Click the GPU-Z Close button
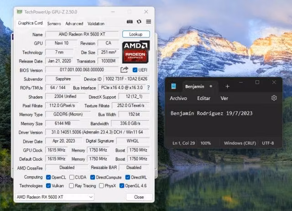Screen dimensions: 292x211 (139, 197)
